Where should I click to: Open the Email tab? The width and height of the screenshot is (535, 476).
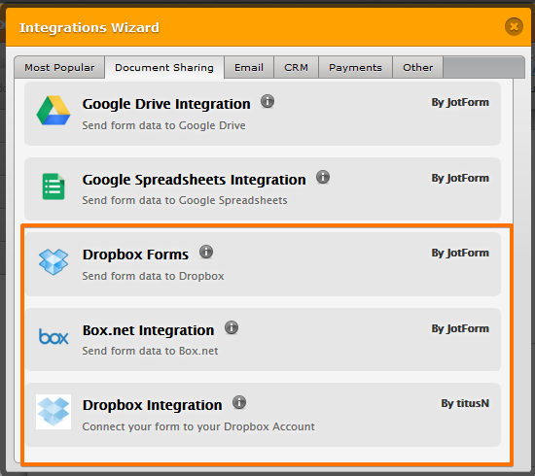(x=249, y=67)
